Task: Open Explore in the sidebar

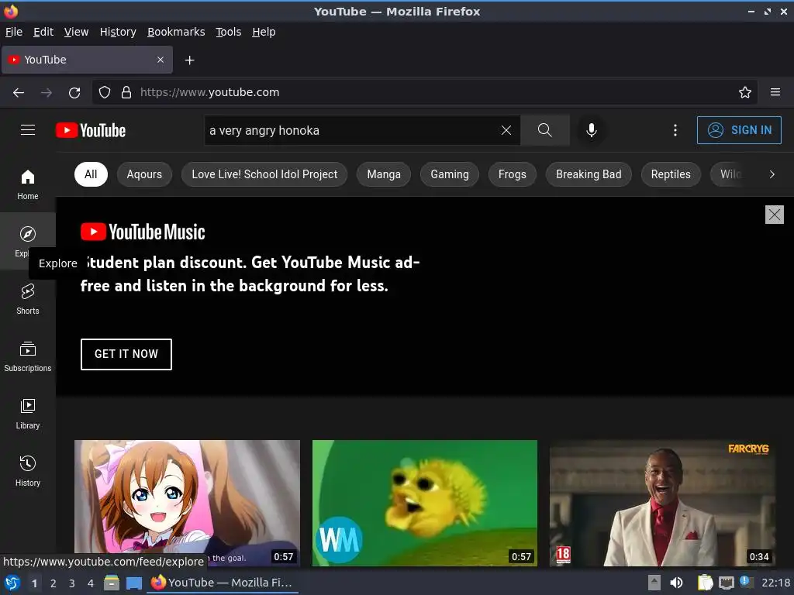Action: coord(28,242)
